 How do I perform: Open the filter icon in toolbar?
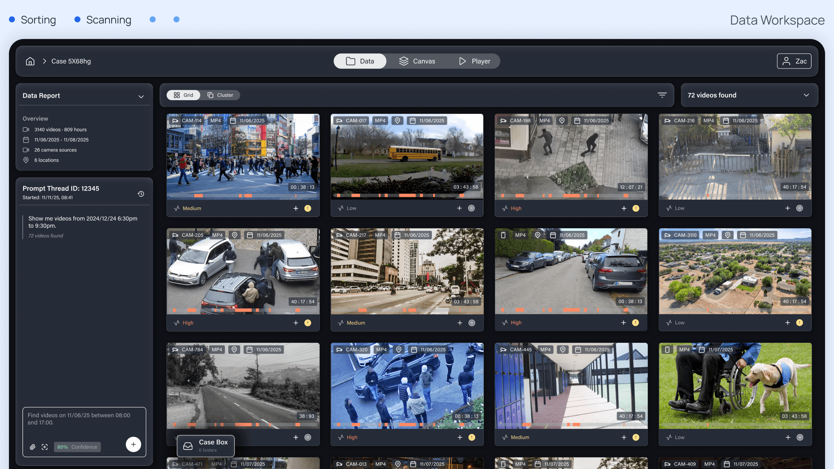click(662, 95)
